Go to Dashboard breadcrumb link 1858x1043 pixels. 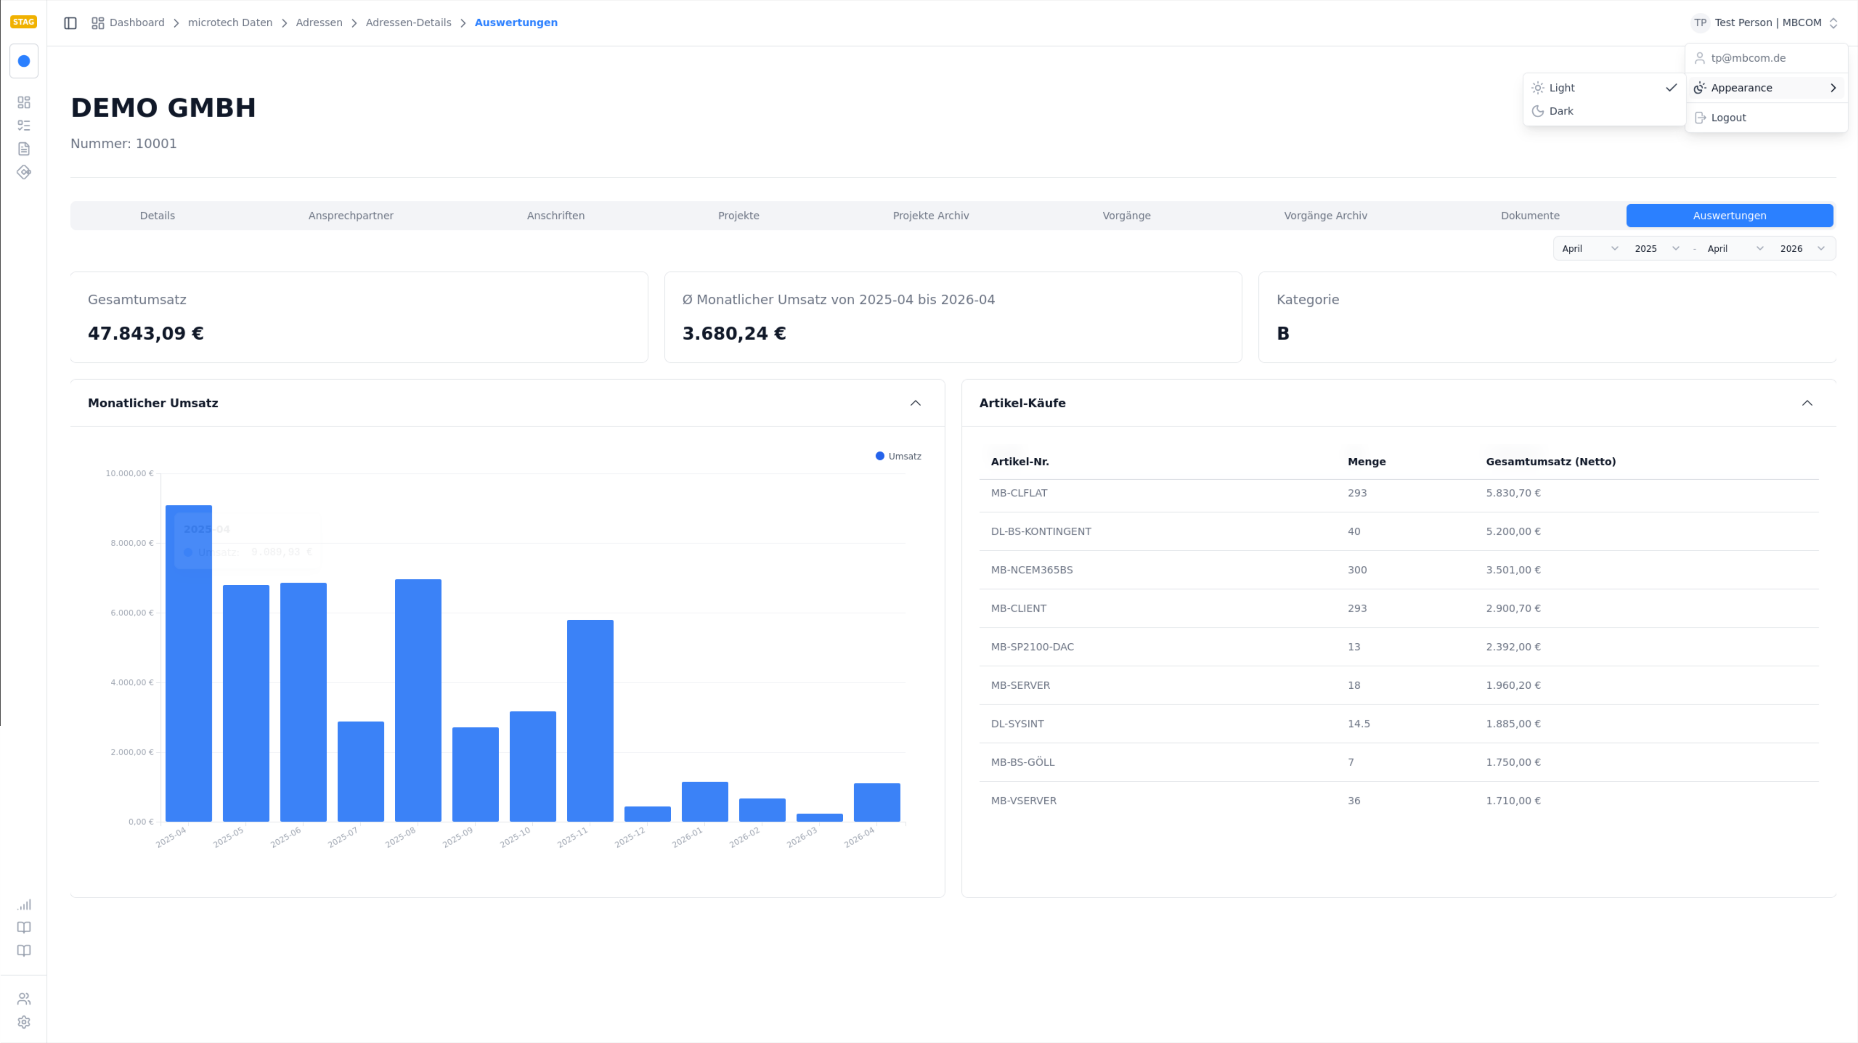pos(137,23)
